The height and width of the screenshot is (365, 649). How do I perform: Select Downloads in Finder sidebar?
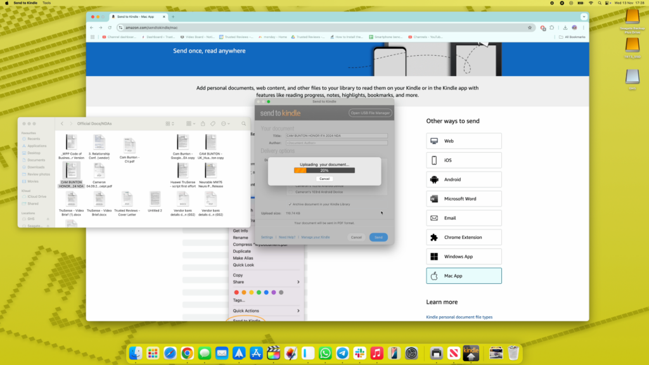point(36,167)
